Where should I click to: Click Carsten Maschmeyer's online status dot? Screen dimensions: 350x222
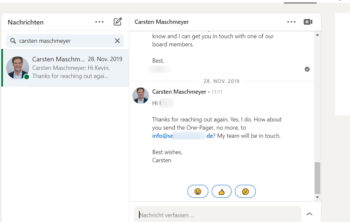(x=26, y=77)
